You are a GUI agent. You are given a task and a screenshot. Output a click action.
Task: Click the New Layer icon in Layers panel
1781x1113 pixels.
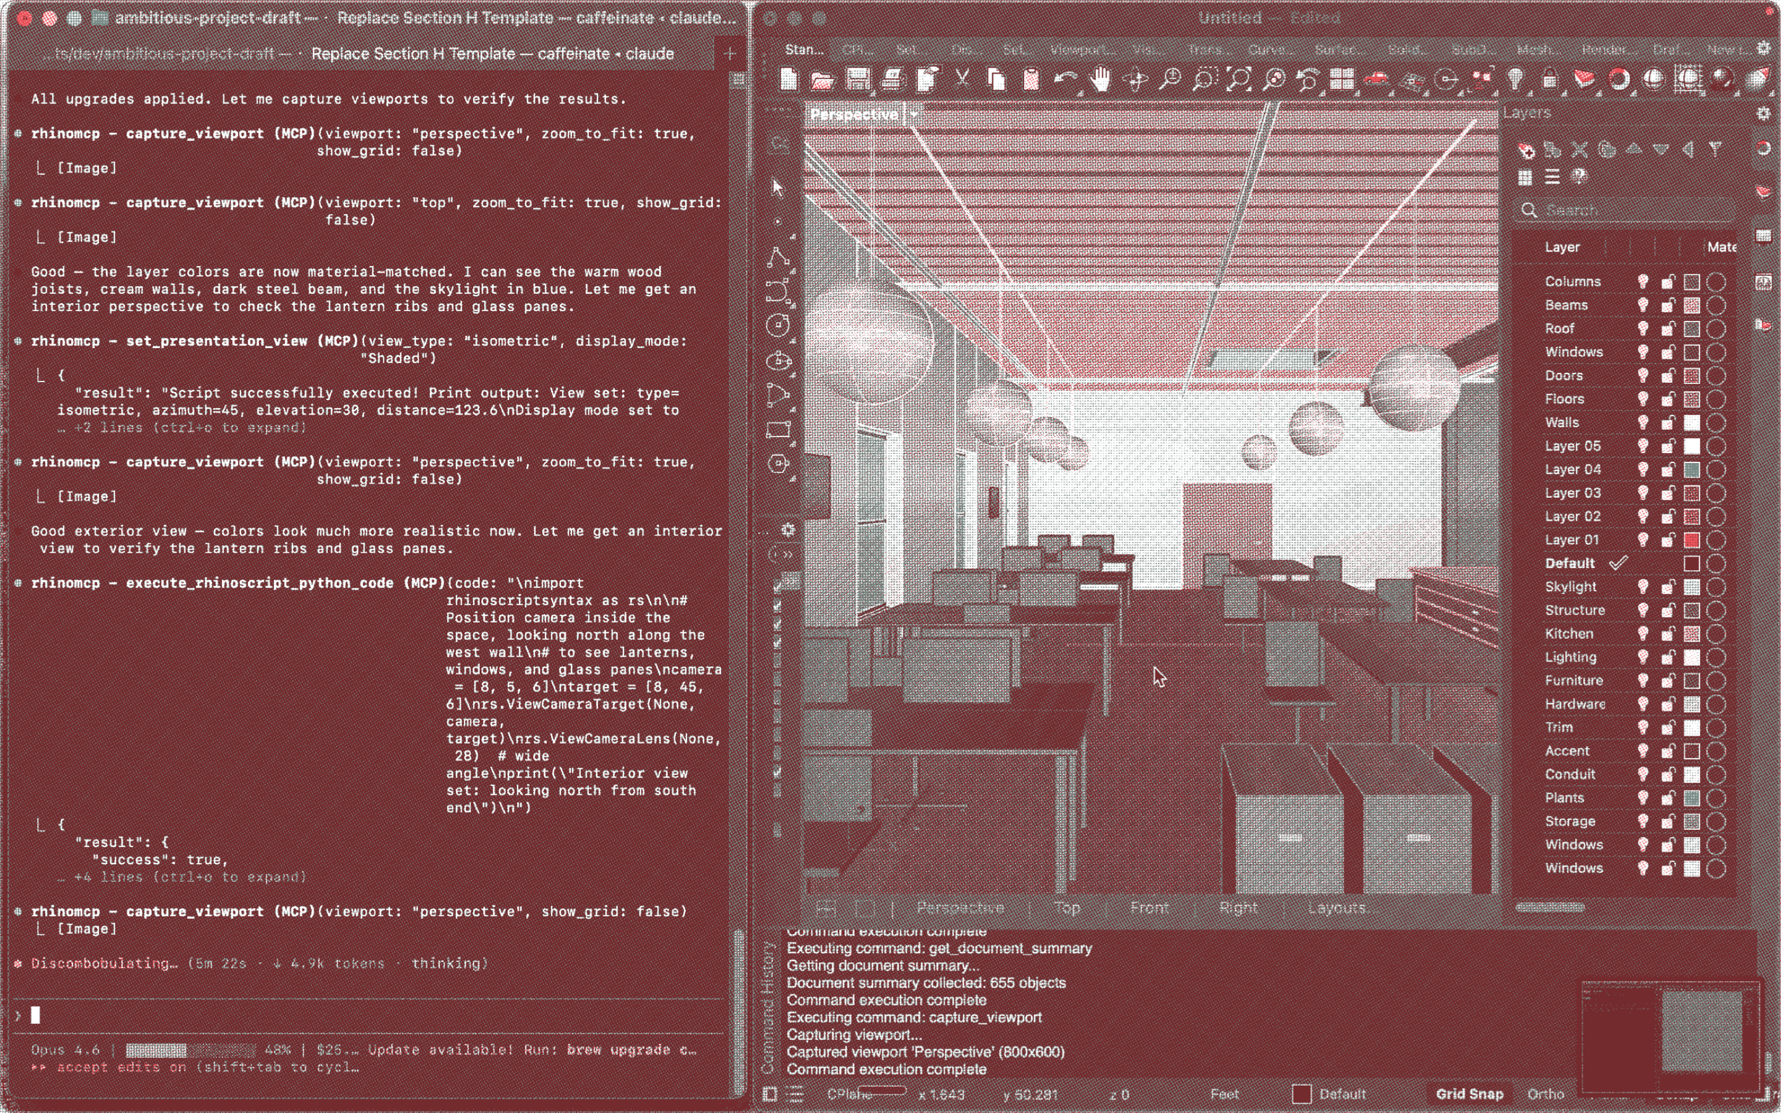pos(1526,150)
